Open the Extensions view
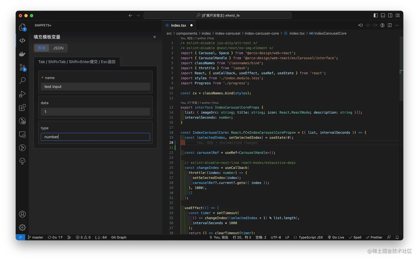This screenshot has width=419, height=261. tap(22, 107)
